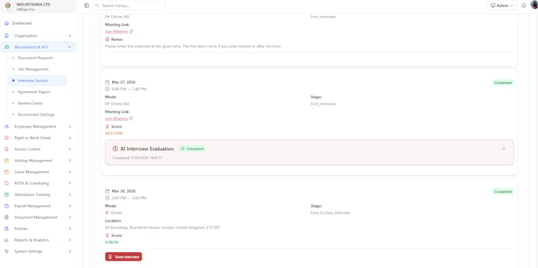Click the 64 Broadway location address
Screen dimensions: 538x268
[x=162, y=228]
